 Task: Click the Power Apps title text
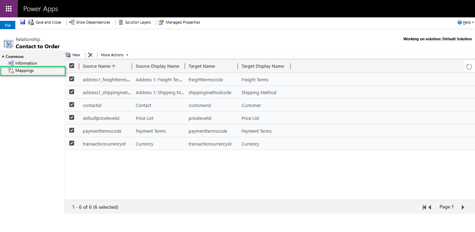(x=41, y=9)
